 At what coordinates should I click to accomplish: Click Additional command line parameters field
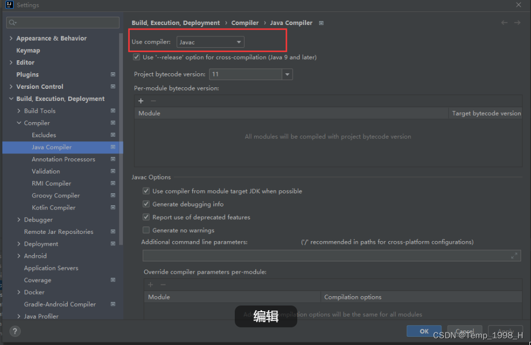coord(332,256)
